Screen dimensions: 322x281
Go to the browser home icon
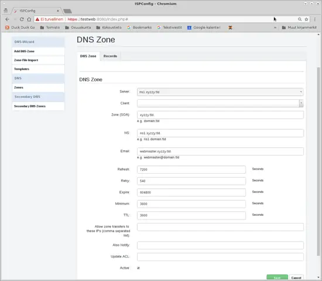tap(29, 19)
